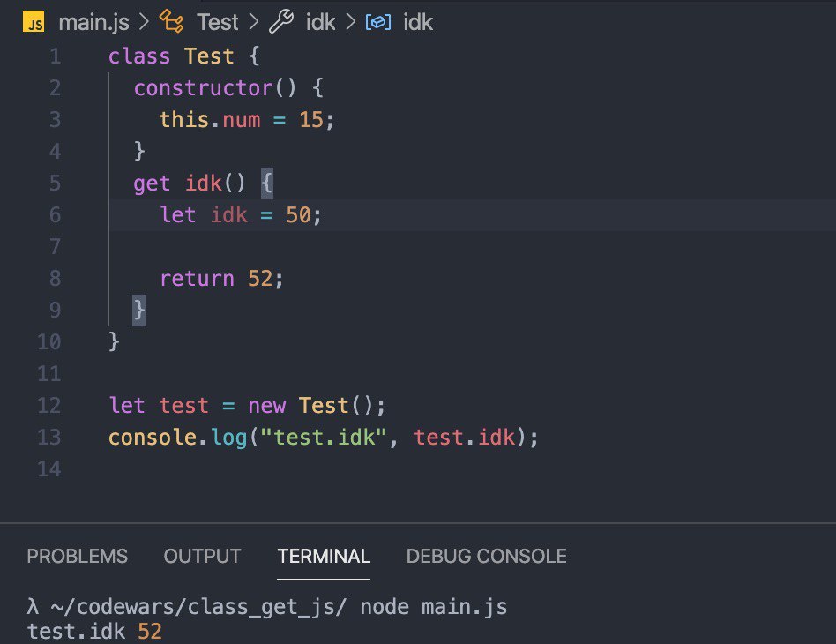This screenshot has width=836, height=644.
Task: Expand breadcrumb chevron after main.js
Action: pos(144,22)
